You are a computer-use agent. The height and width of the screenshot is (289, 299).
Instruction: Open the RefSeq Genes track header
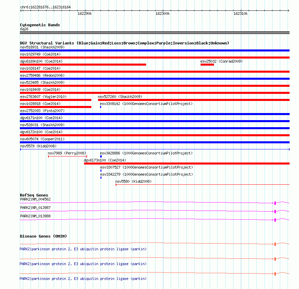pos(34,195)
